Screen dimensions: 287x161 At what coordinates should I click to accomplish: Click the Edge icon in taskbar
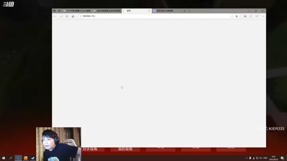(x=18, y=158)
